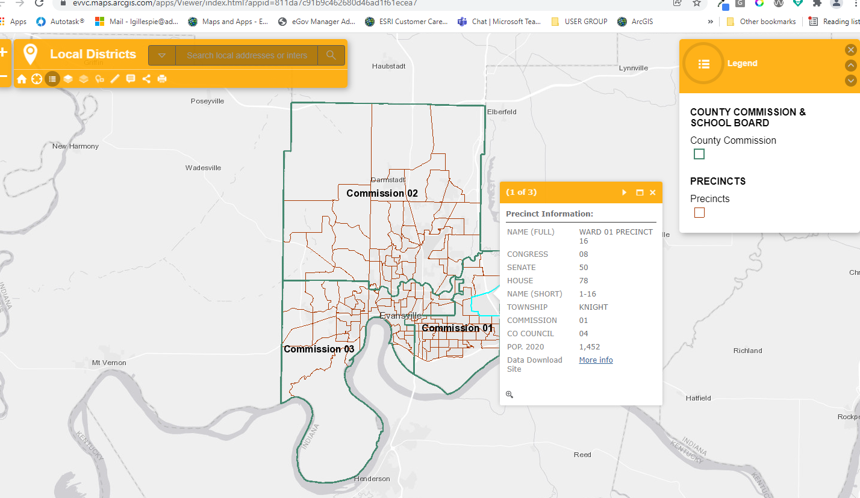This screenshot has width=860, height=498.
Task: Open the eGov Manager bookmark
Action: 316,22
